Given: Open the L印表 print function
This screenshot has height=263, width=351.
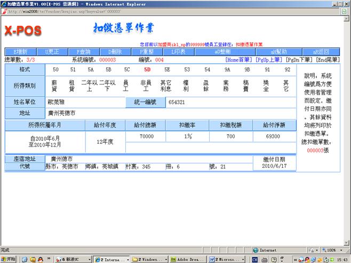Looking at the screenshot, I should pos(178,52).
